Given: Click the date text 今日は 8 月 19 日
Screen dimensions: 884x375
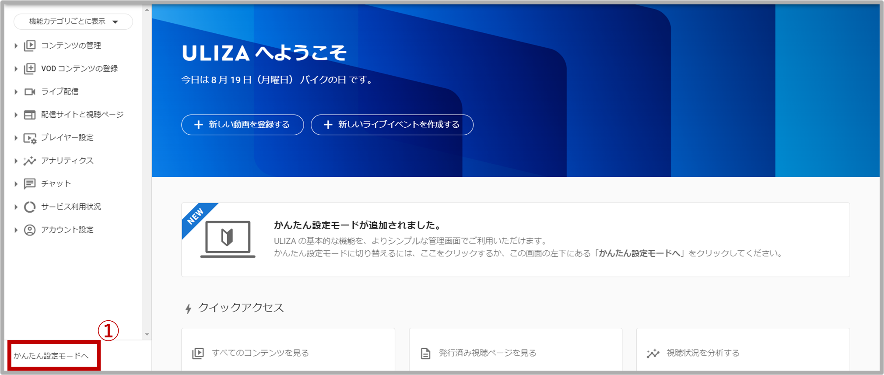Looking at the screenshot, I should [217, 80].
